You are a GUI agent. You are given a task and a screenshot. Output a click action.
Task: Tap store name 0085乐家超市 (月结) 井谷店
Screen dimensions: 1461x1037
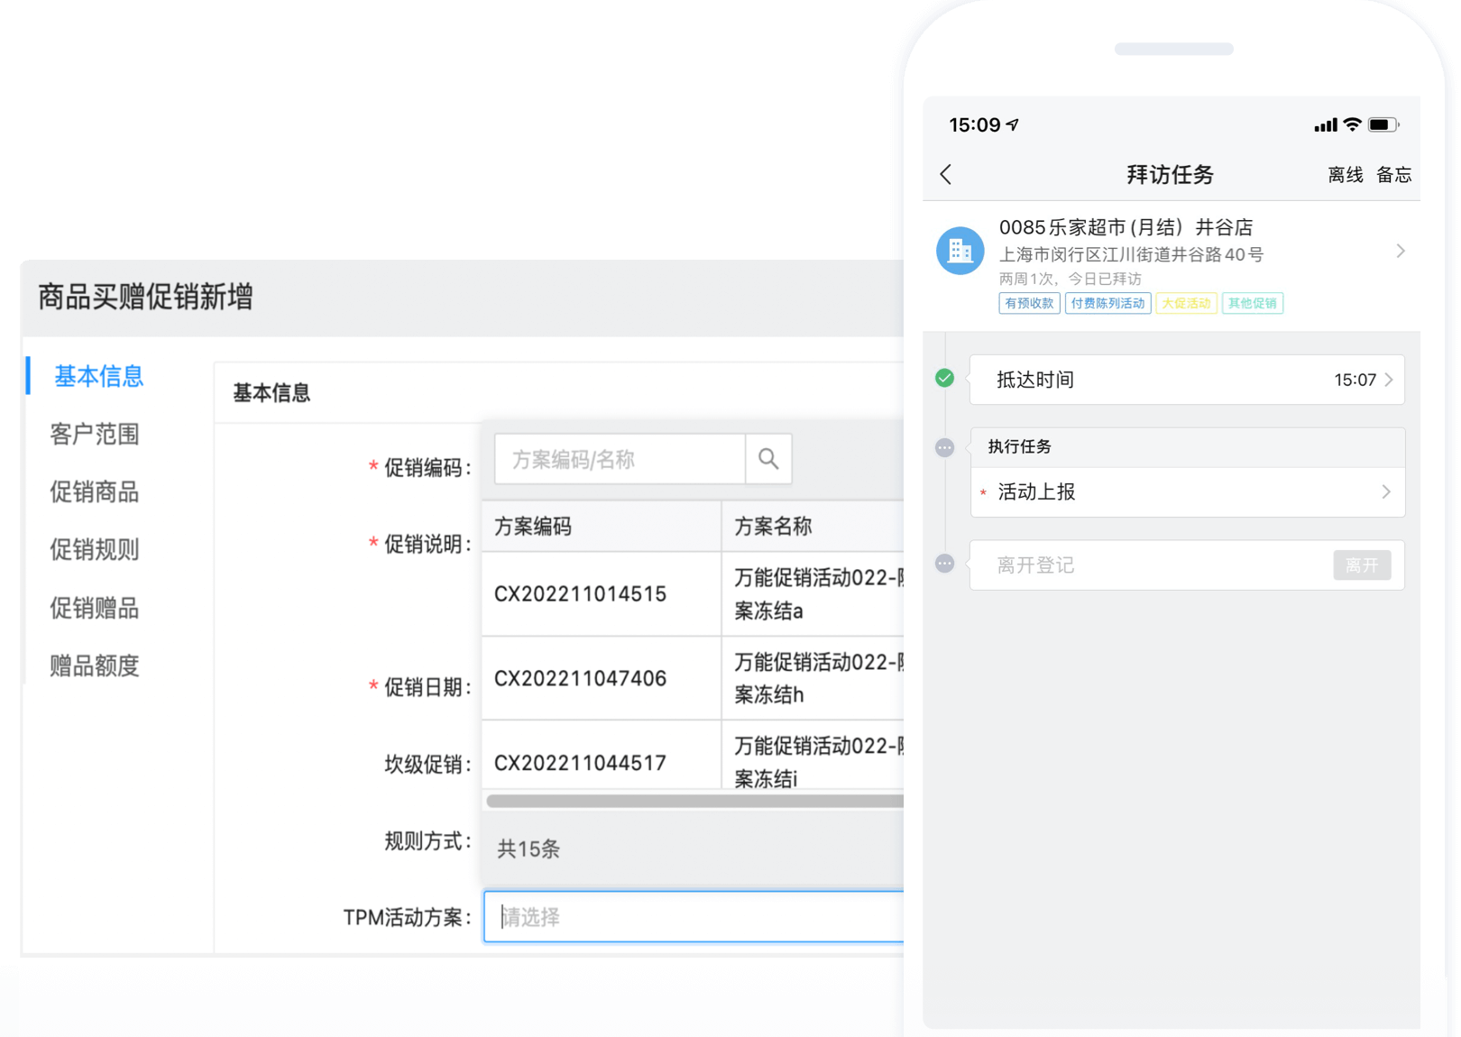pyautogui.click(x=1126, y=227)
